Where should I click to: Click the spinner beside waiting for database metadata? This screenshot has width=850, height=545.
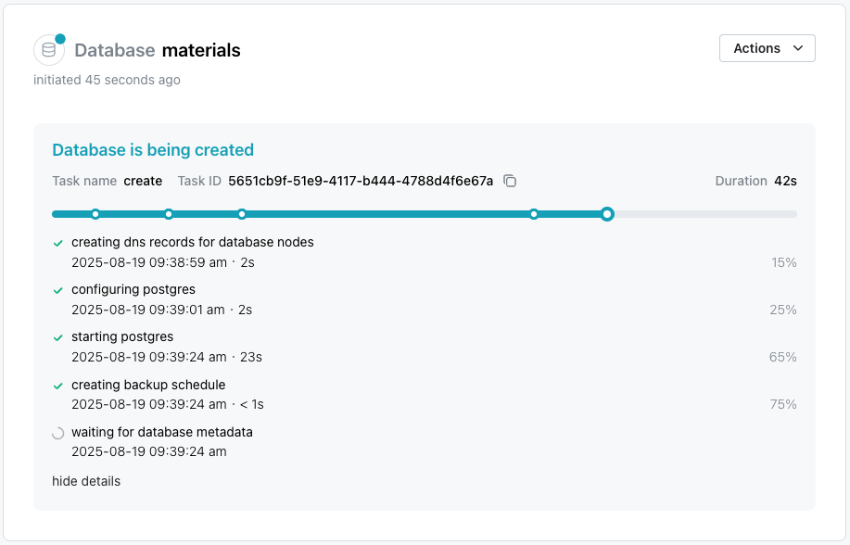coord(58,433)
